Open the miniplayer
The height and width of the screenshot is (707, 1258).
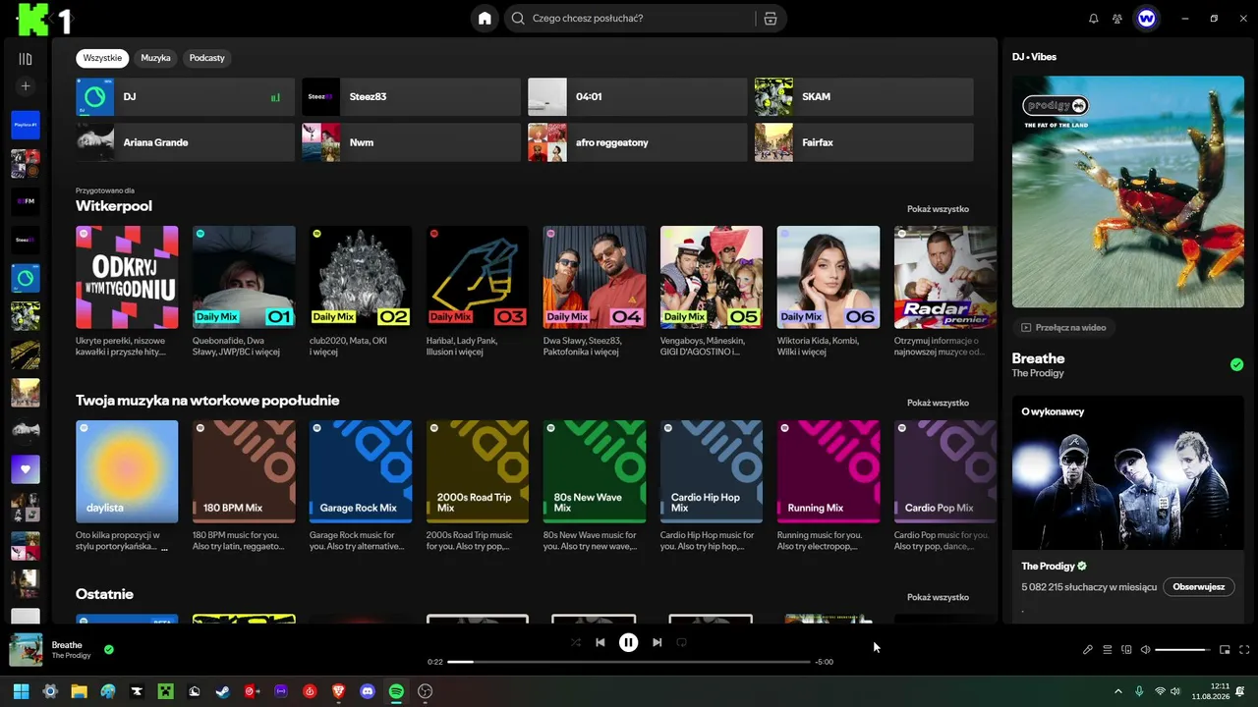[1225, 649]
